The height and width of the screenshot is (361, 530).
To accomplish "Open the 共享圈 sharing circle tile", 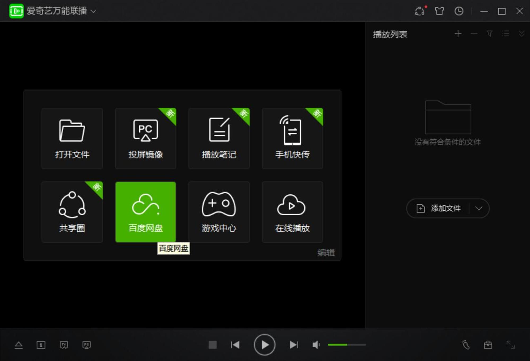I will coord(72,212).
